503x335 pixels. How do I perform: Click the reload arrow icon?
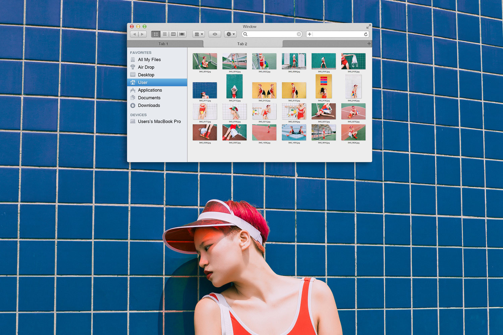pyautogui.click(x=366, y=34)
